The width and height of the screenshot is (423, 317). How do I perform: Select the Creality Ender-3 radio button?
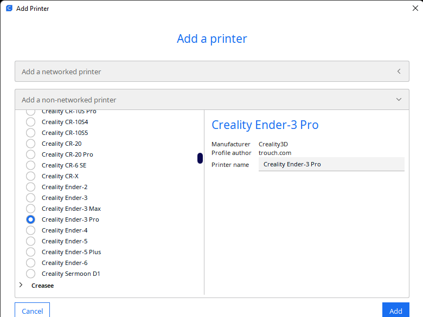(x=31, y=198)
